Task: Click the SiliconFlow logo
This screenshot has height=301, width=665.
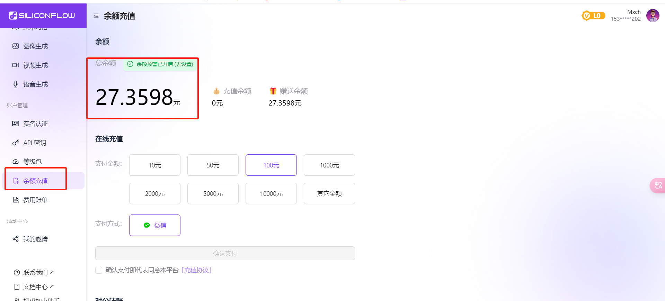Action: pyautogui.click(x=42, y=16)
